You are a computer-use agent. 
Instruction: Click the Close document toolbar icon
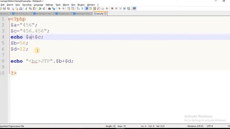(13, 9)
